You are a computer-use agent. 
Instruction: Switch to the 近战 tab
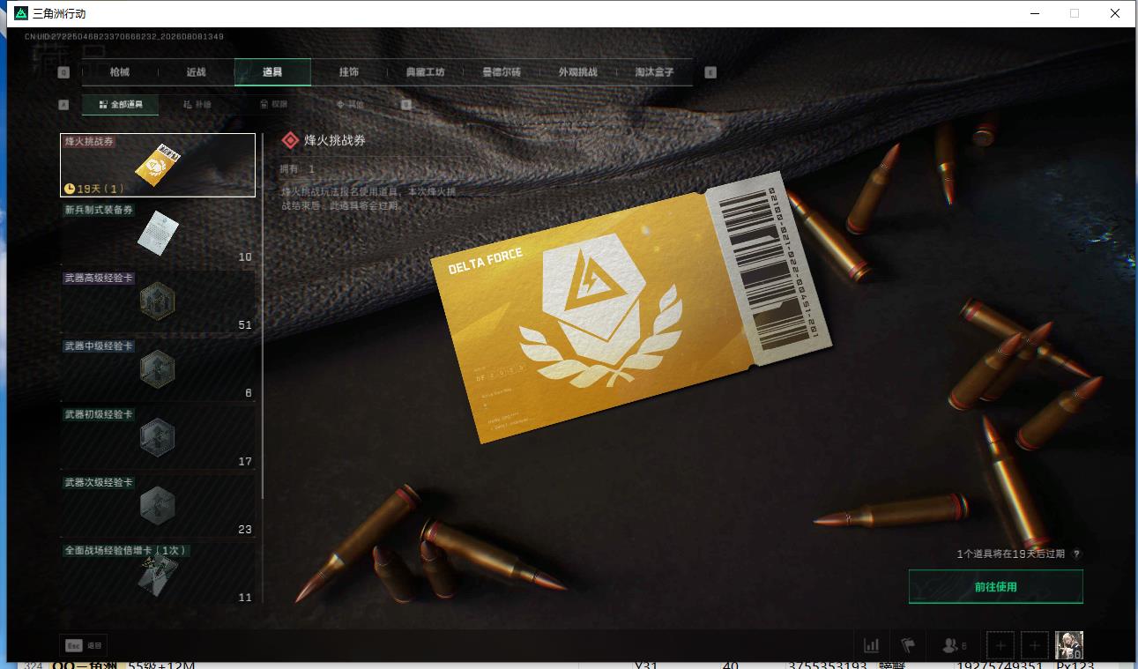coord(196,72)
